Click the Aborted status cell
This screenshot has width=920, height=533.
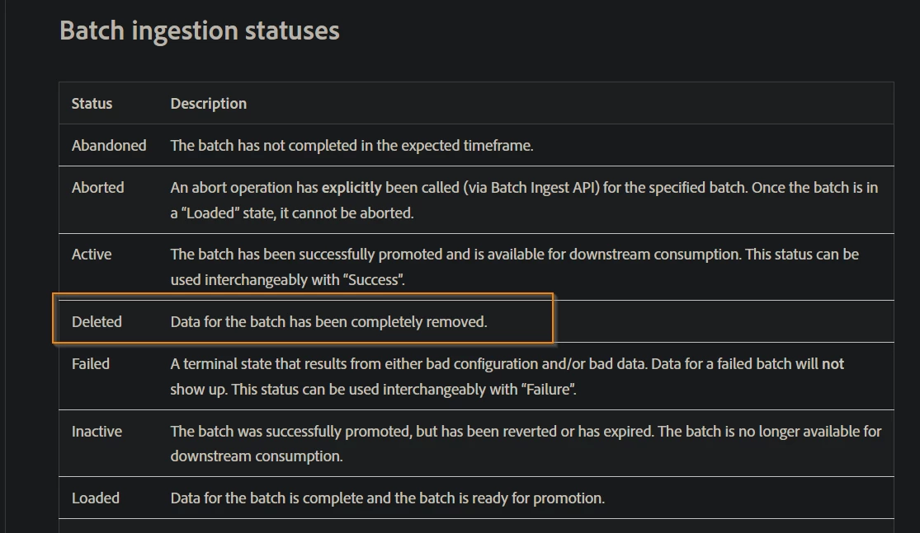pyautogui.click(x=97, y=188)
